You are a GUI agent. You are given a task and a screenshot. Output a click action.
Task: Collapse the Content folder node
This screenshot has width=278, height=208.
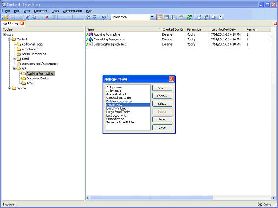(10, 39)
